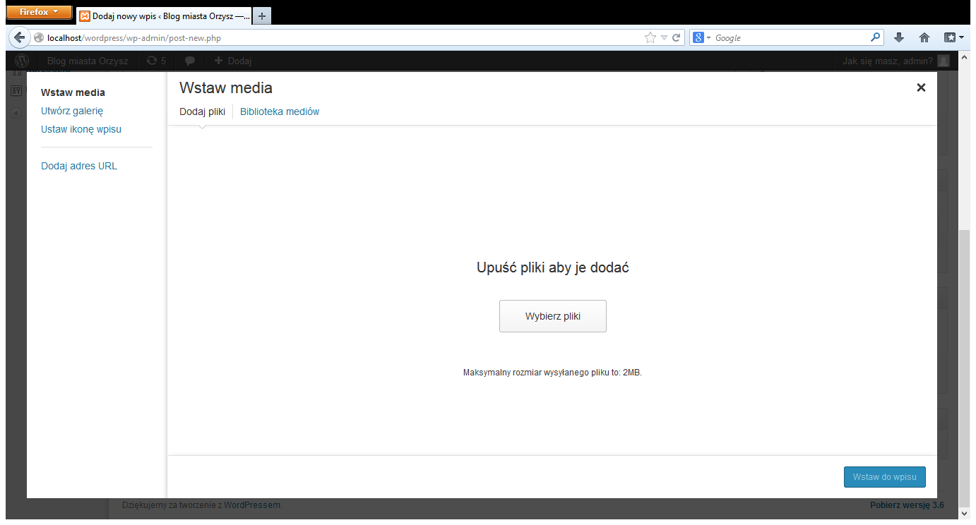
Task: Bookmark page with the star icon
Action: click(x=650, y=38)
